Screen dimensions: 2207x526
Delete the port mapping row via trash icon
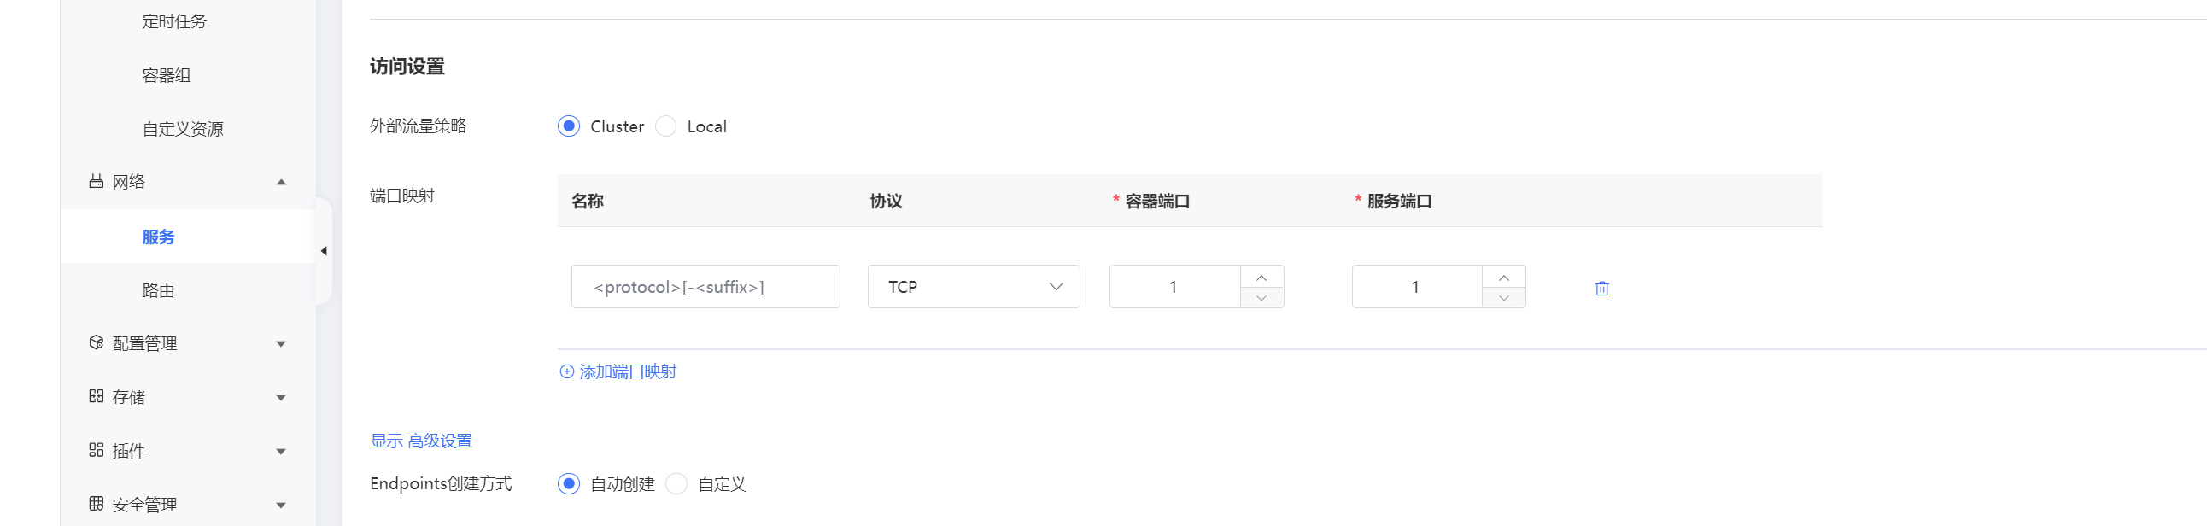click(x=1601, y=288)
